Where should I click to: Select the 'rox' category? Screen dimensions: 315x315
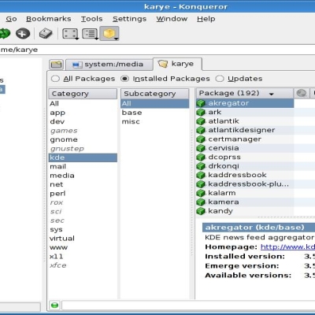click(x=83, y=202)
